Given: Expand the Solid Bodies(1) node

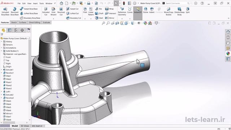Looking at the screenshot, I should click(1, 51).
